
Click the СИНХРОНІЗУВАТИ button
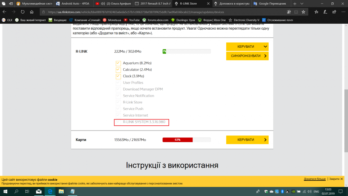247,56
